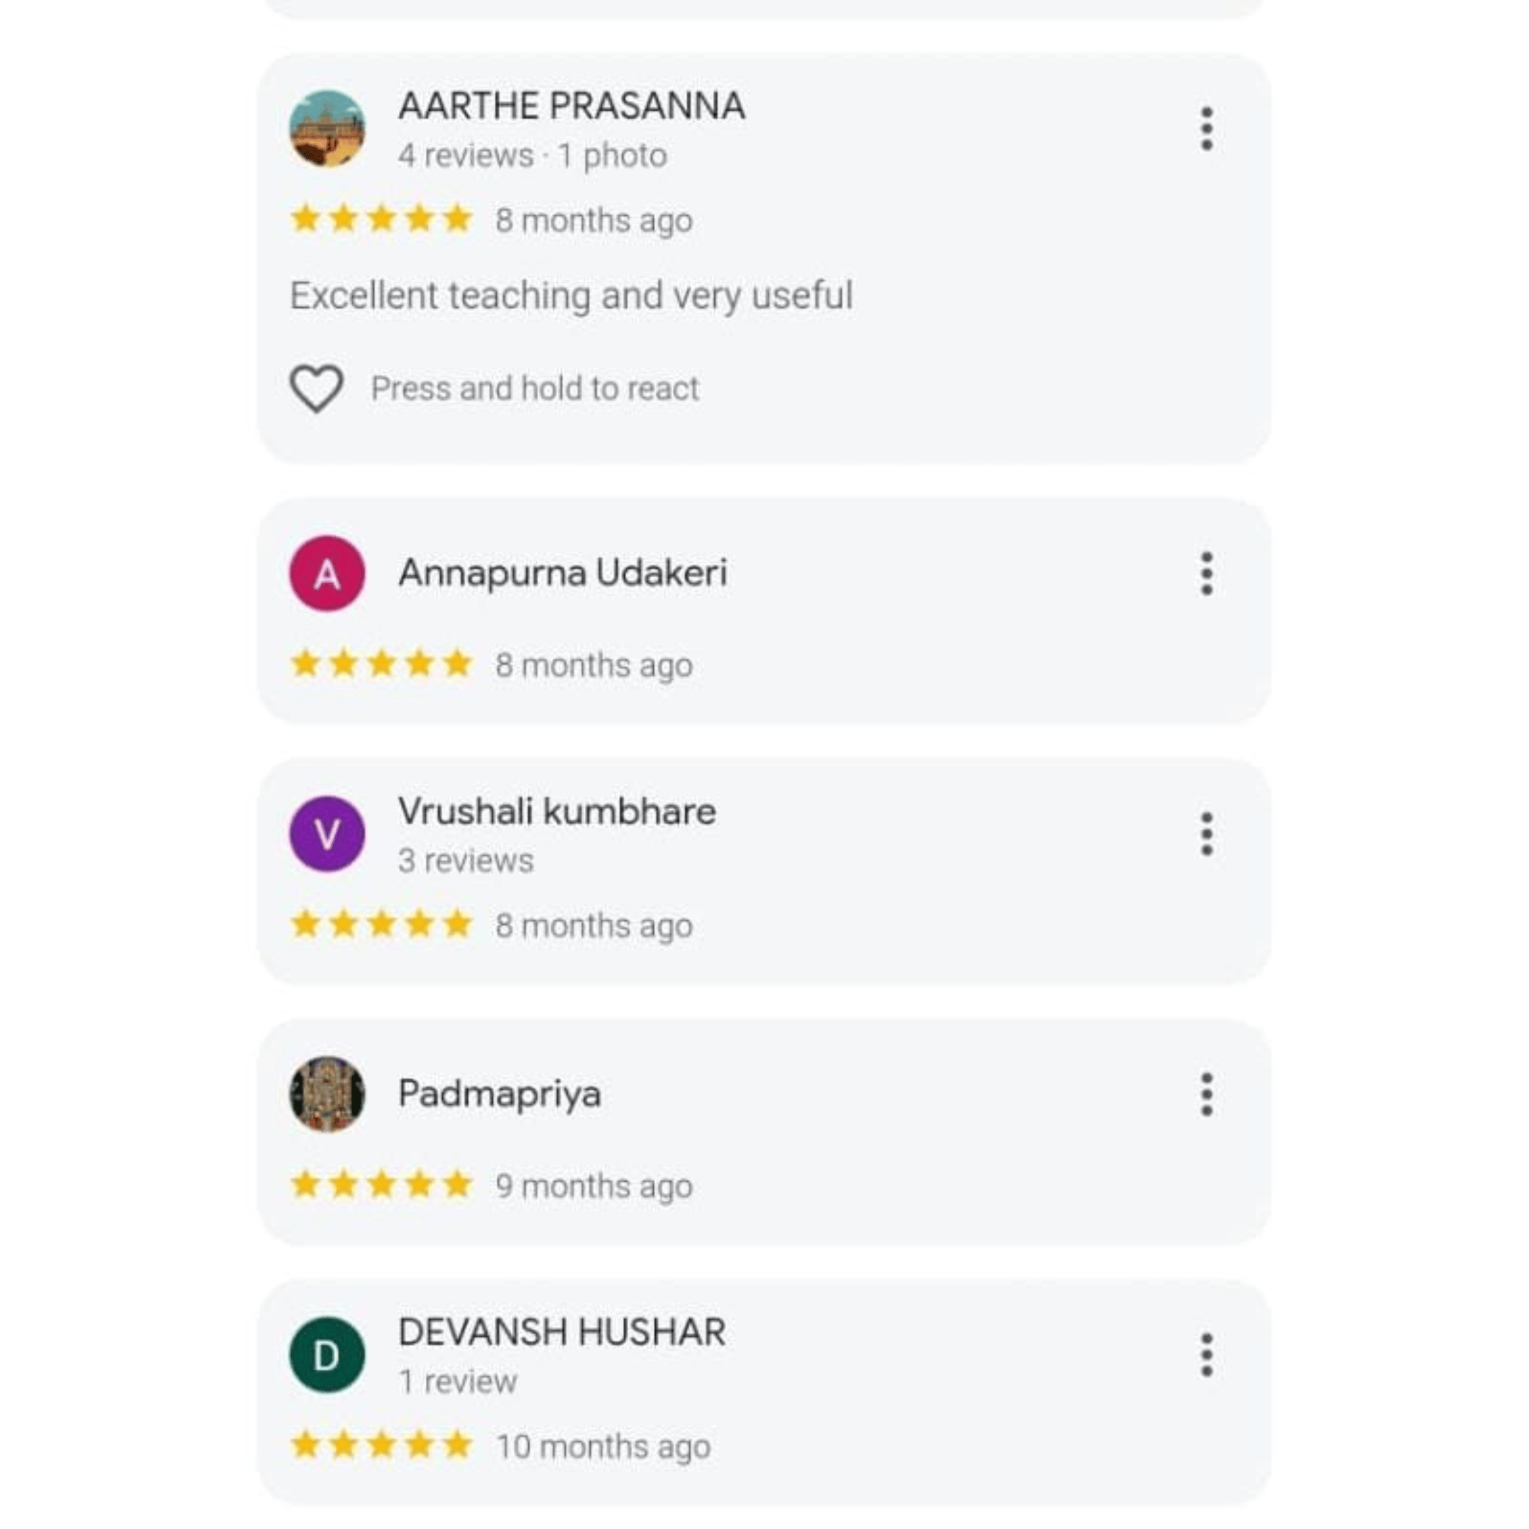Tap "Press and hold to react" text

coord(535,388)
